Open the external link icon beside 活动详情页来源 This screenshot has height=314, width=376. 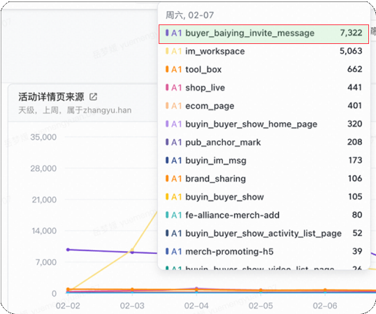tap(93, 97)
